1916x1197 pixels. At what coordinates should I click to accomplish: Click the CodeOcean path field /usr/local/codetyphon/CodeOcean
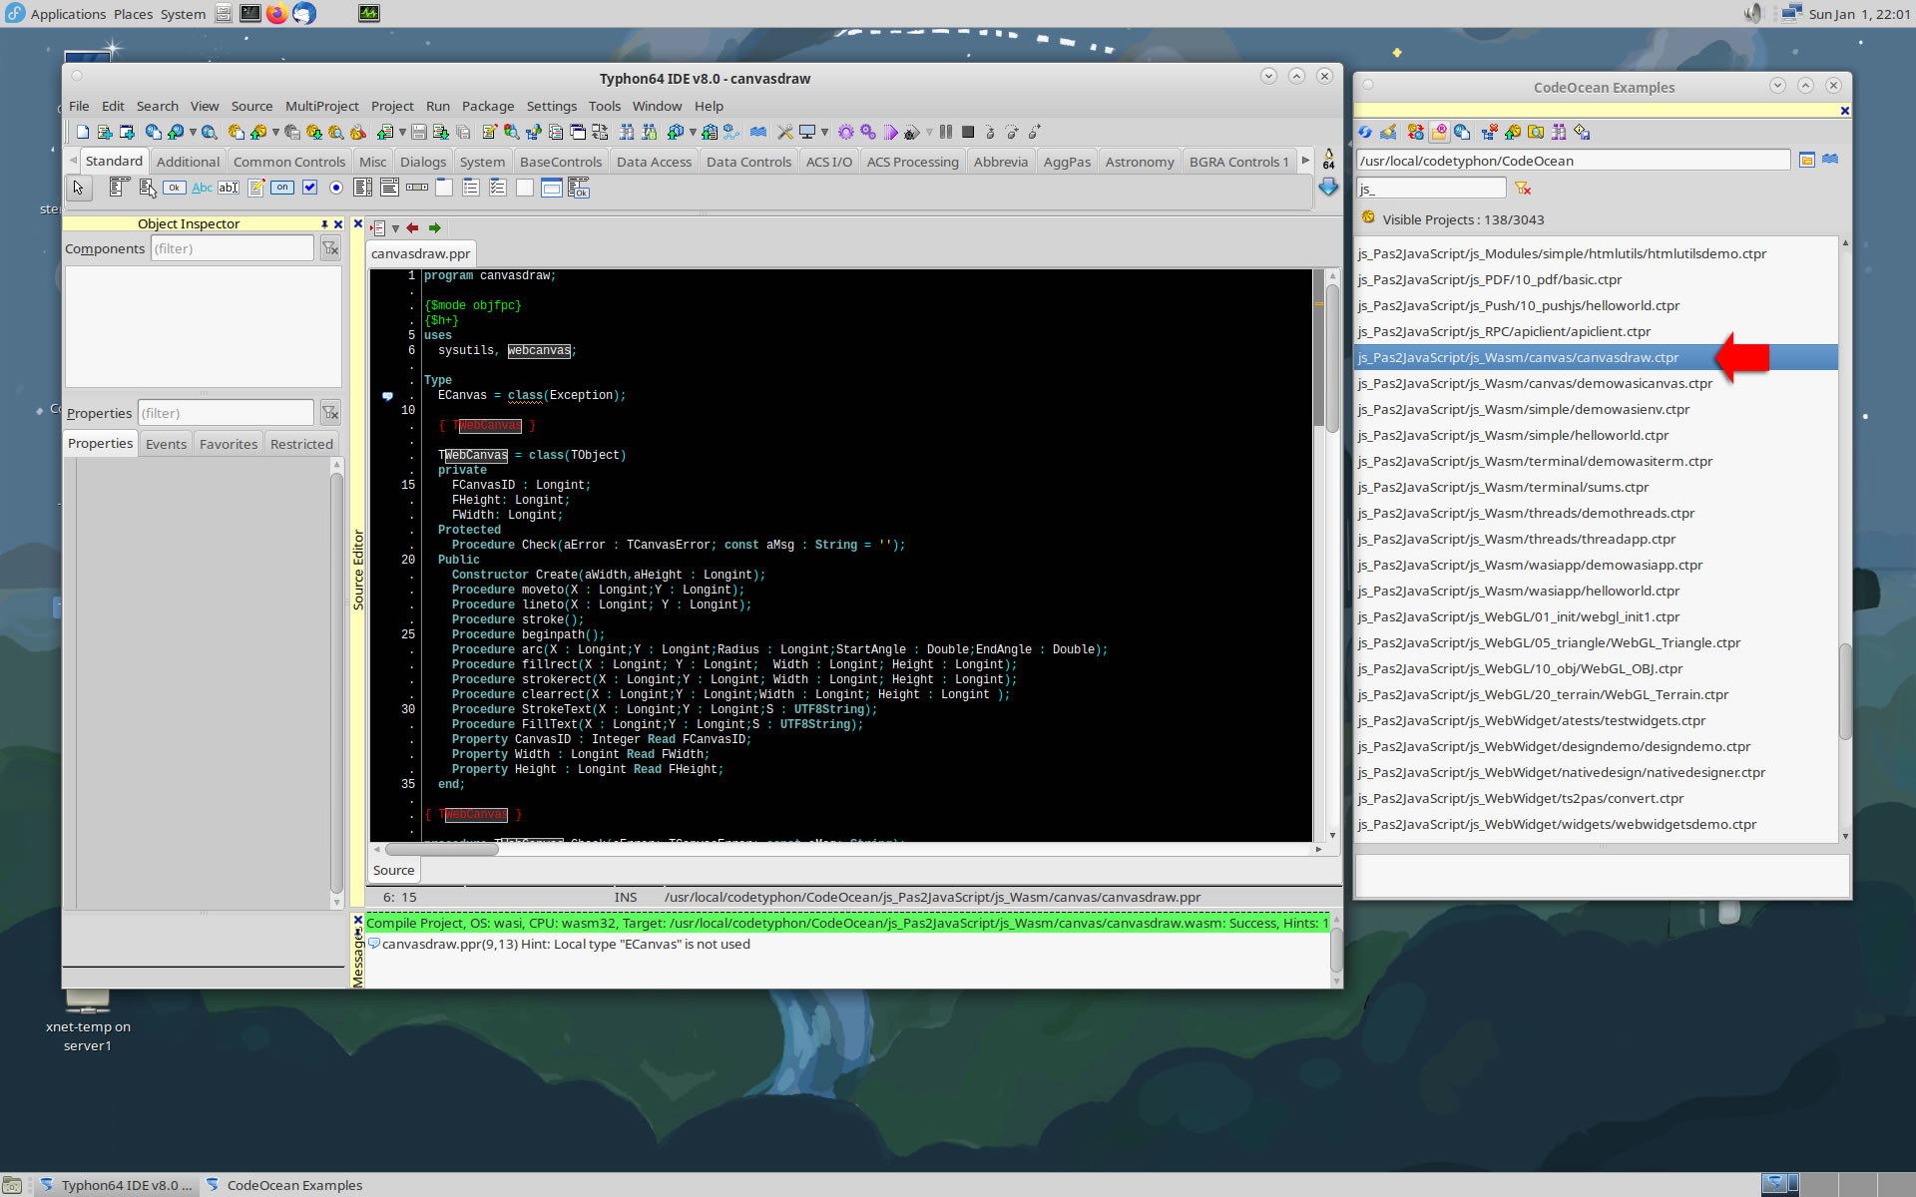point(1574,160)
